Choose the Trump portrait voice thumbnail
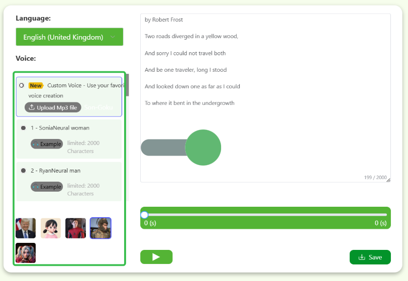408x281 pixels. click(x=26, y=228)
